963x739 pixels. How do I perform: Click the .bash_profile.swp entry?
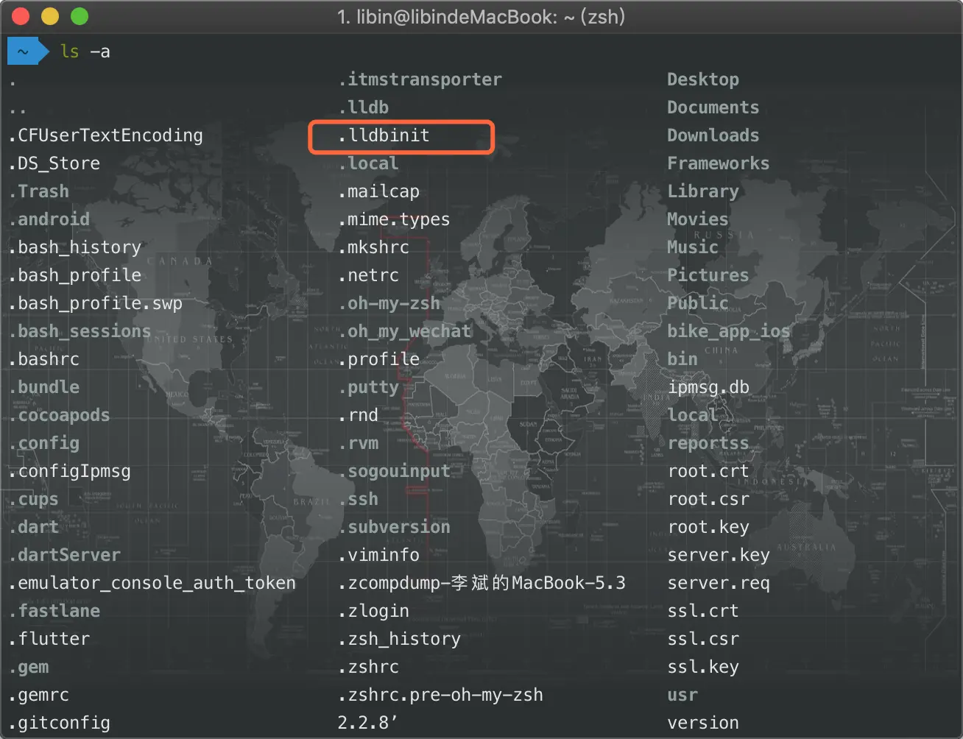coord(96,303)
